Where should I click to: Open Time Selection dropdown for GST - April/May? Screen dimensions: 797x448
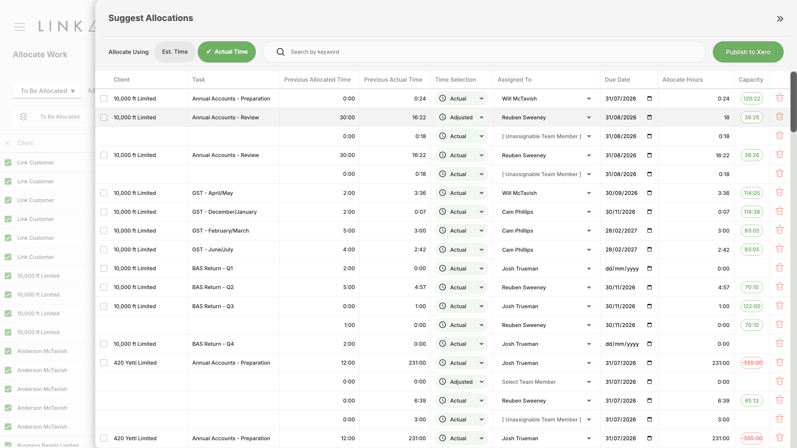click(461, 193)
